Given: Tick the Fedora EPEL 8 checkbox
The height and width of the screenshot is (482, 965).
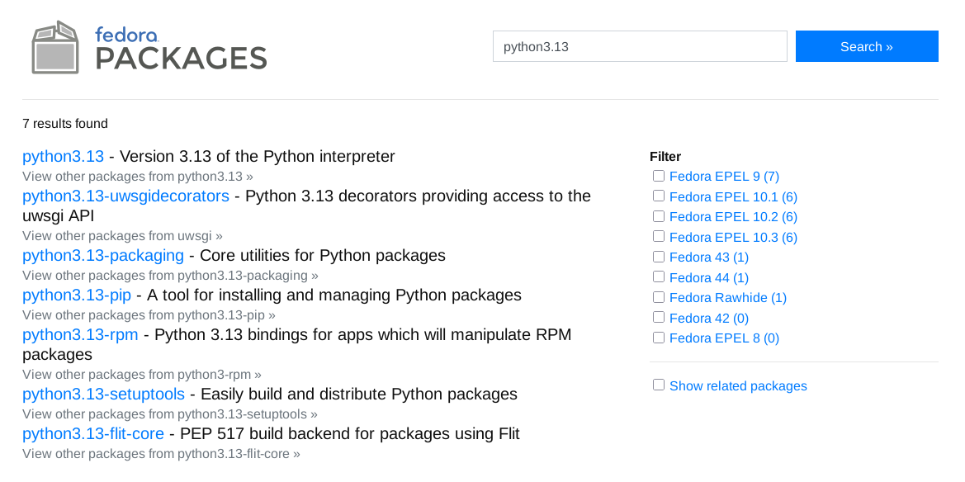Looking at the screenshot, I should click(x=659, y=338).
